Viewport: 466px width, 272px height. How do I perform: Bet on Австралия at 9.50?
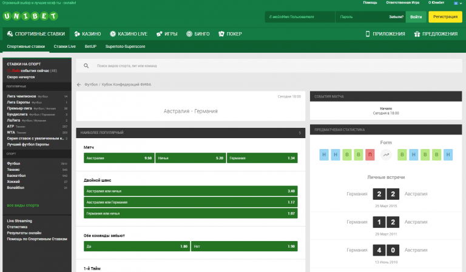pyautogui.click(x=119, y=158)
